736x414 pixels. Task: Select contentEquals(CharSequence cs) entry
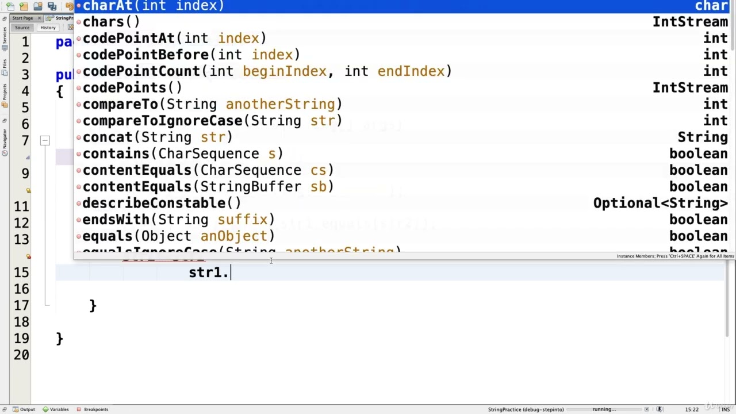coord(402,170)
